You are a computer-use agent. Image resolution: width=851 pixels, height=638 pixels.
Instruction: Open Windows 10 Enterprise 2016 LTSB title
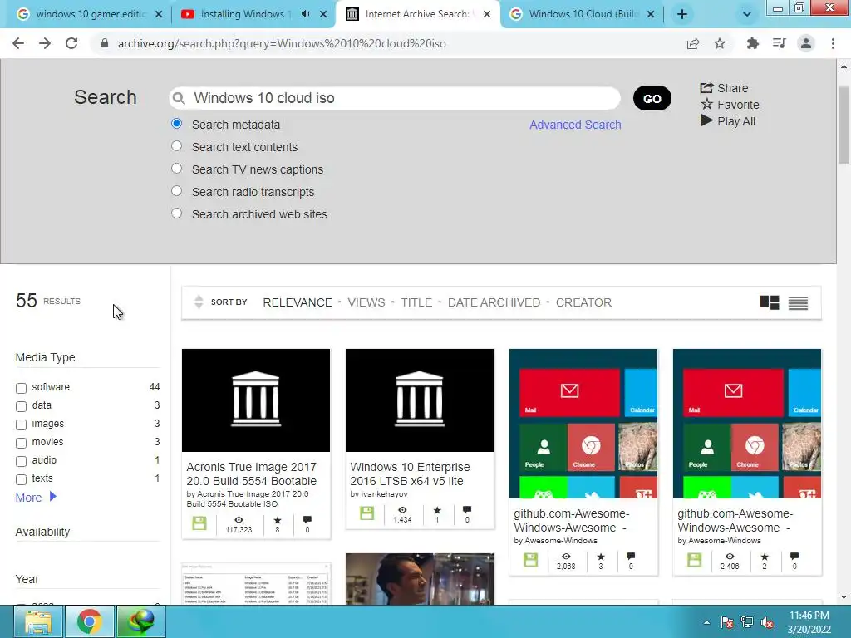pos(410,474)
